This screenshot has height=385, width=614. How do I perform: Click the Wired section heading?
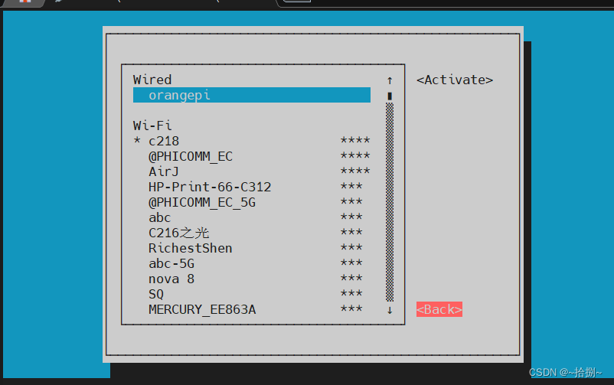(152, 80)
